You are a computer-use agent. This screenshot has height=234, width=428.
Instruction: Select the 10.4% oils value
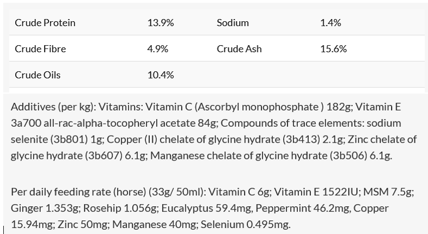click(160, 75)
